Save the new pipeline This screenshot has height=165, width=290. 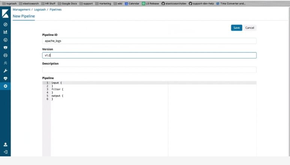pyautogui.click(x=236, y=28)
